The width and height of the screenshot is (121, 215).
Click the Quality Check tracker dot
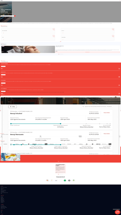(86, 124)
